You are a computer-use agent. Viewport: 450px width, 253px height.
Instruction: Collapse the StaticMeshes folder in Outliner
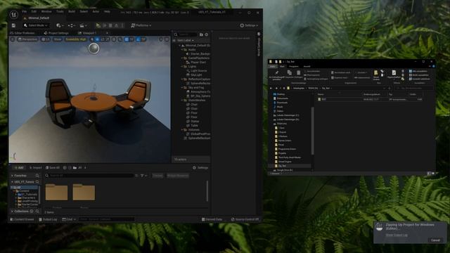pos(182,100)
